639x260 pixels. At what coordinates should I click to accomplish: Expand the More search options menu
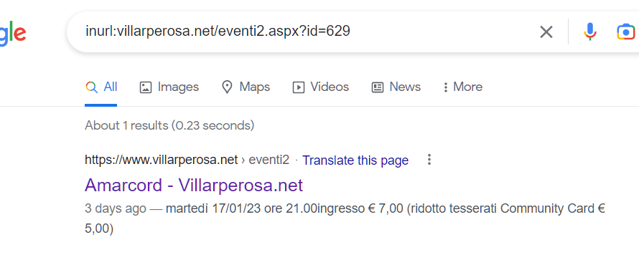point(462,87)
